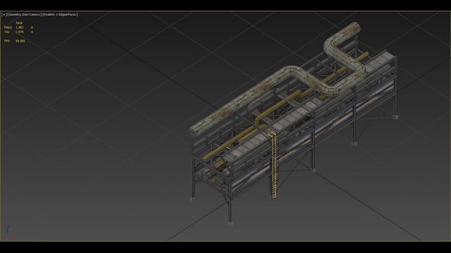Screen dimensions: 451x253
Task: Click empty grid space left of the model
Action: tap(85, 141)
